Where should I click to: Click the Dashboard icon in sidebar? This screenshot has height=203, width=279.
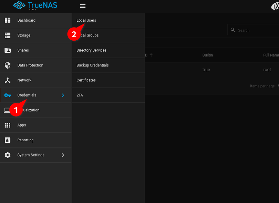point(8,20)
